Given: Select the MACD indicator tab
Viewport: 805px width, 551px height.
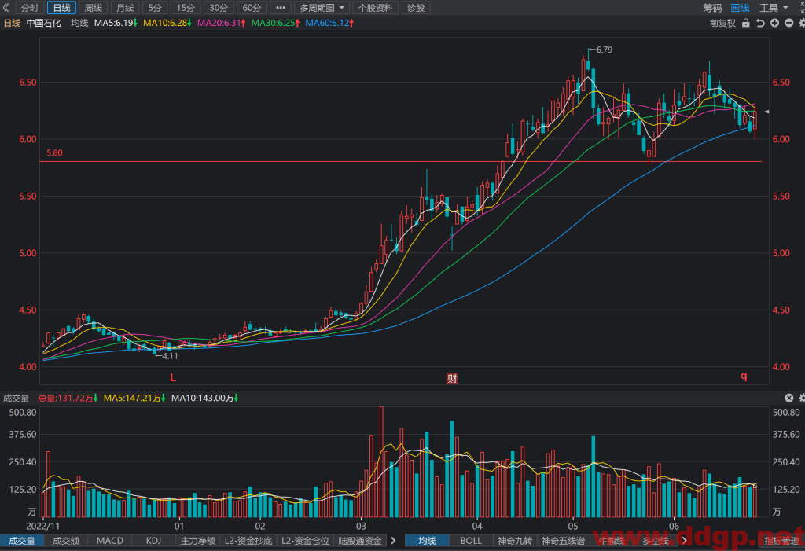Looking at the screenshot, I should pos(110,541).
